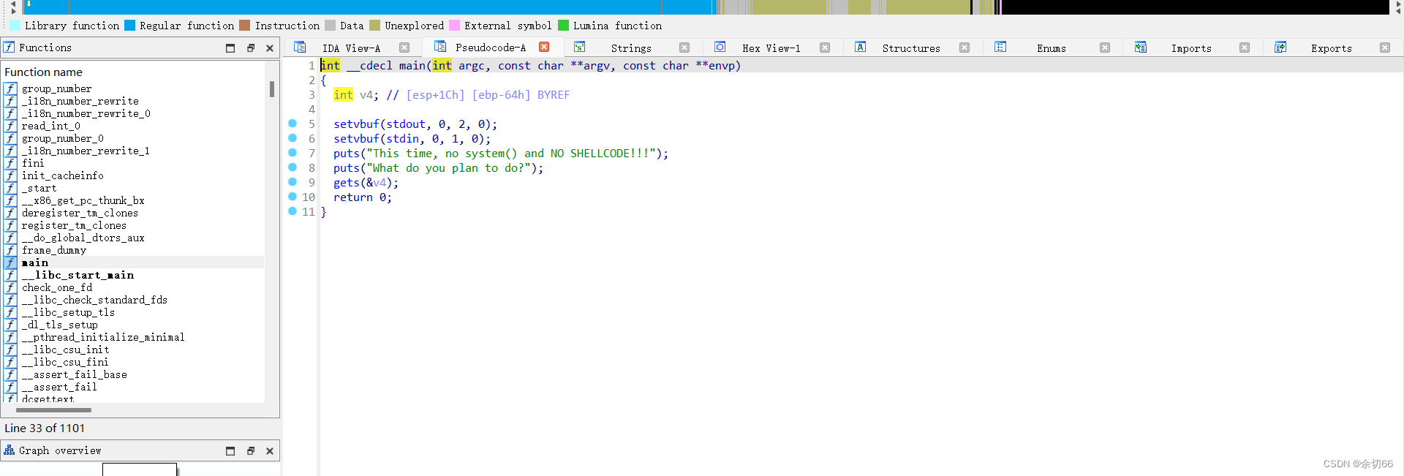The height and width of the screenshot is (476, 1404).
Task: Open the Imports tab
Action: click(x=1191, y=48)
